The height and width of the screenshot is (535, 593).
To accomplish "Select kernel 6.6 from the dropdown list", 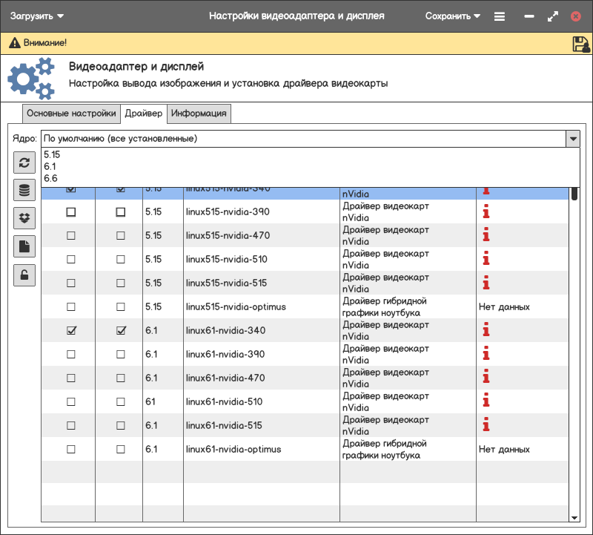I will [50, 179].
